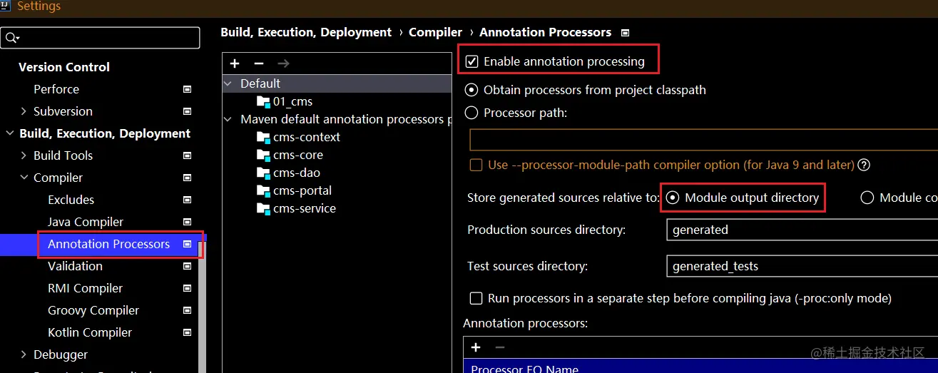Click the plus icon to add a profile
The width and height of the screenshot is (938, 373).
coord(235,63)
